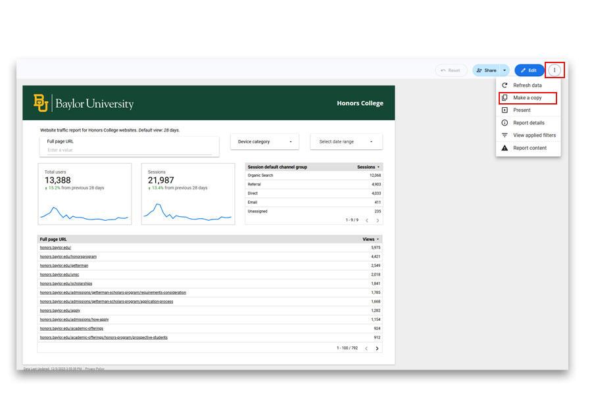The height and width of the screenshot is (397, 592).
Task: Select the Email channel row
Action: 314,202
